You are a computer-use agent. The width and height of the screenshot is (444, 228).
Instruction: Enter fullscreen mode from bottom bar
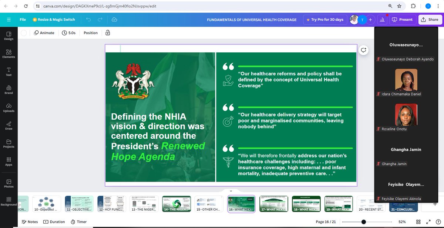click(428, 222)
